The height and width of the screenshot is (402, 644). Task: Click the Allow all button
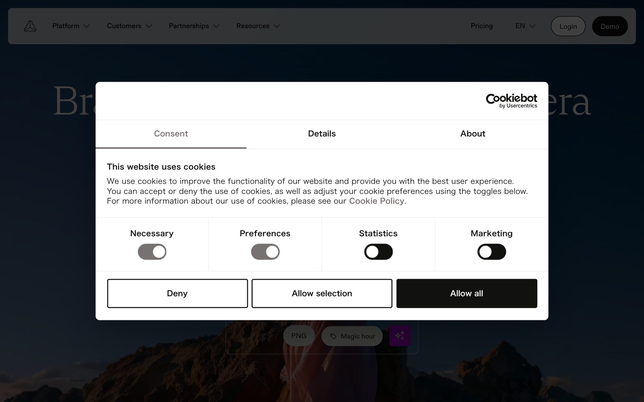467,293
